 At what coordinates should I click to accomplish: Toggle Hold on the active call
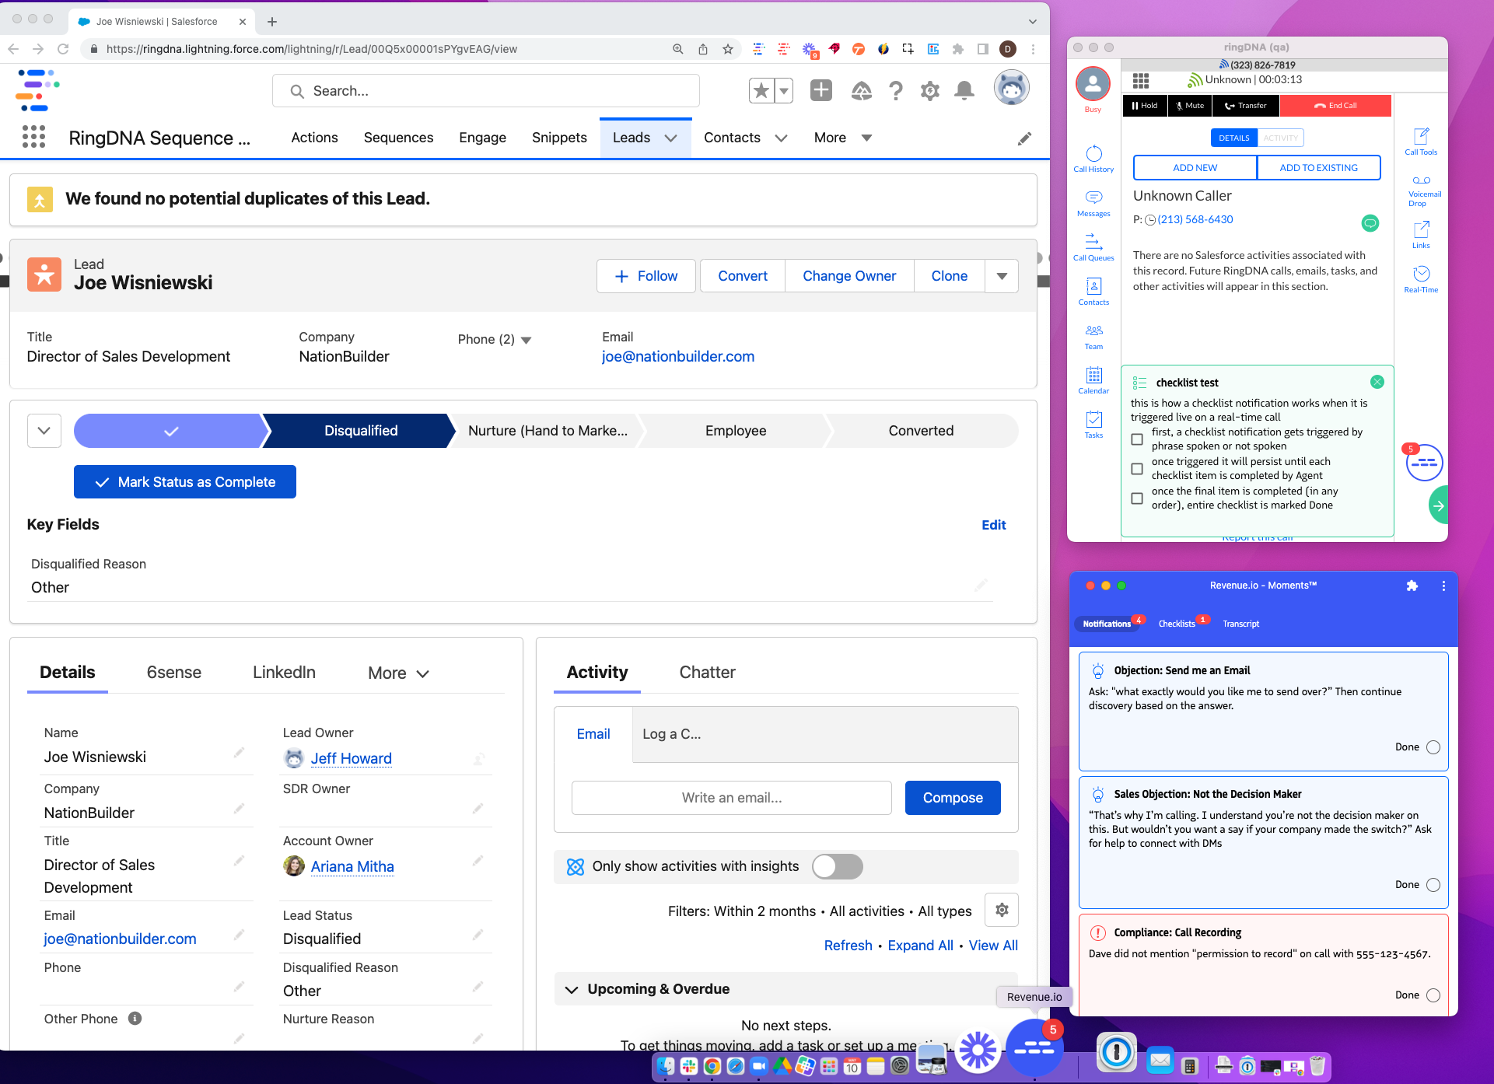pyautogui.click(x=1145, y=106)
